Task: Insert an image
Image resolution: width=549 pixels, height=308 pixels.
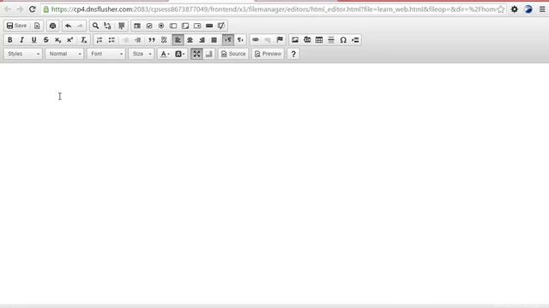Action: point(295,40)
